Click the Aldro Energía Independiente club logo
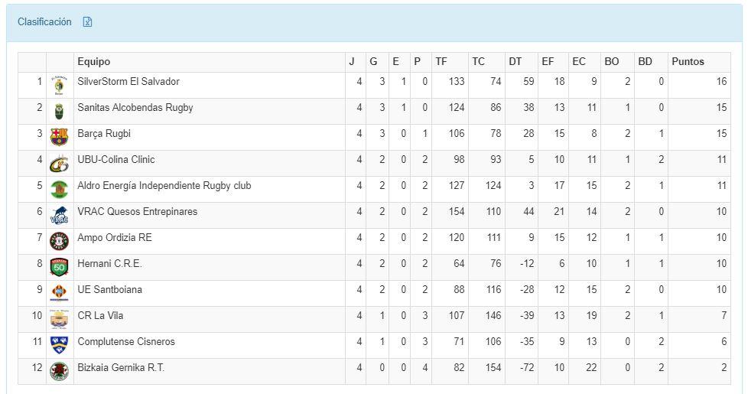748x394 pixels. point(59,189)
